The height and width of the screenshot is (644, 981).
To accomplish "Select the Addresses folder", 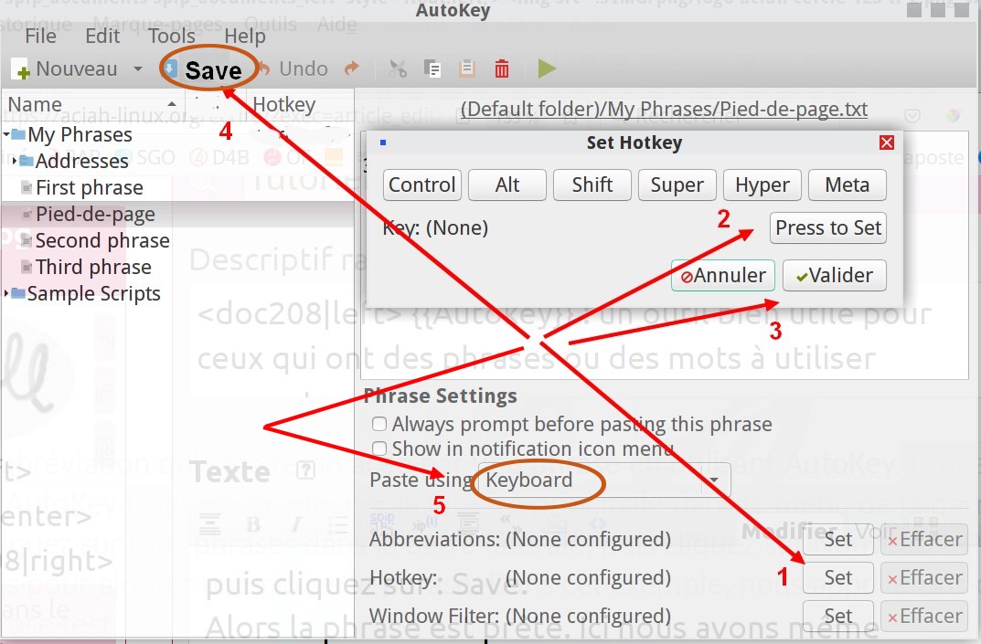I will point(82,162).
